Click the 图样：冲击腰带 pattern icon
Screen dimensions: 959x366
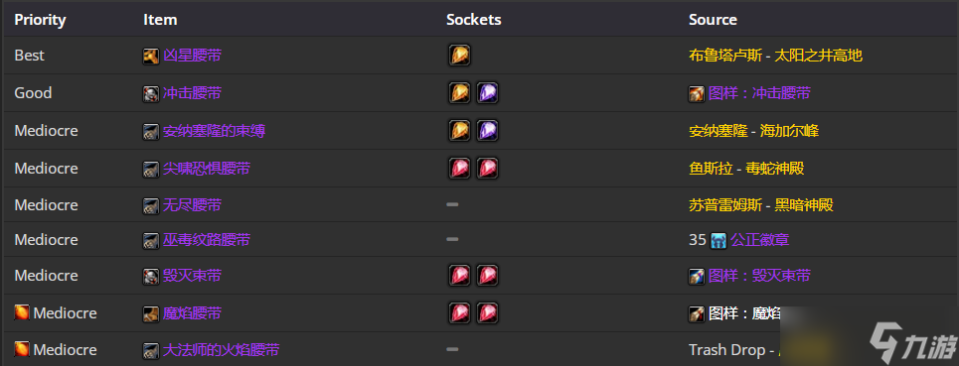point(697,93)
